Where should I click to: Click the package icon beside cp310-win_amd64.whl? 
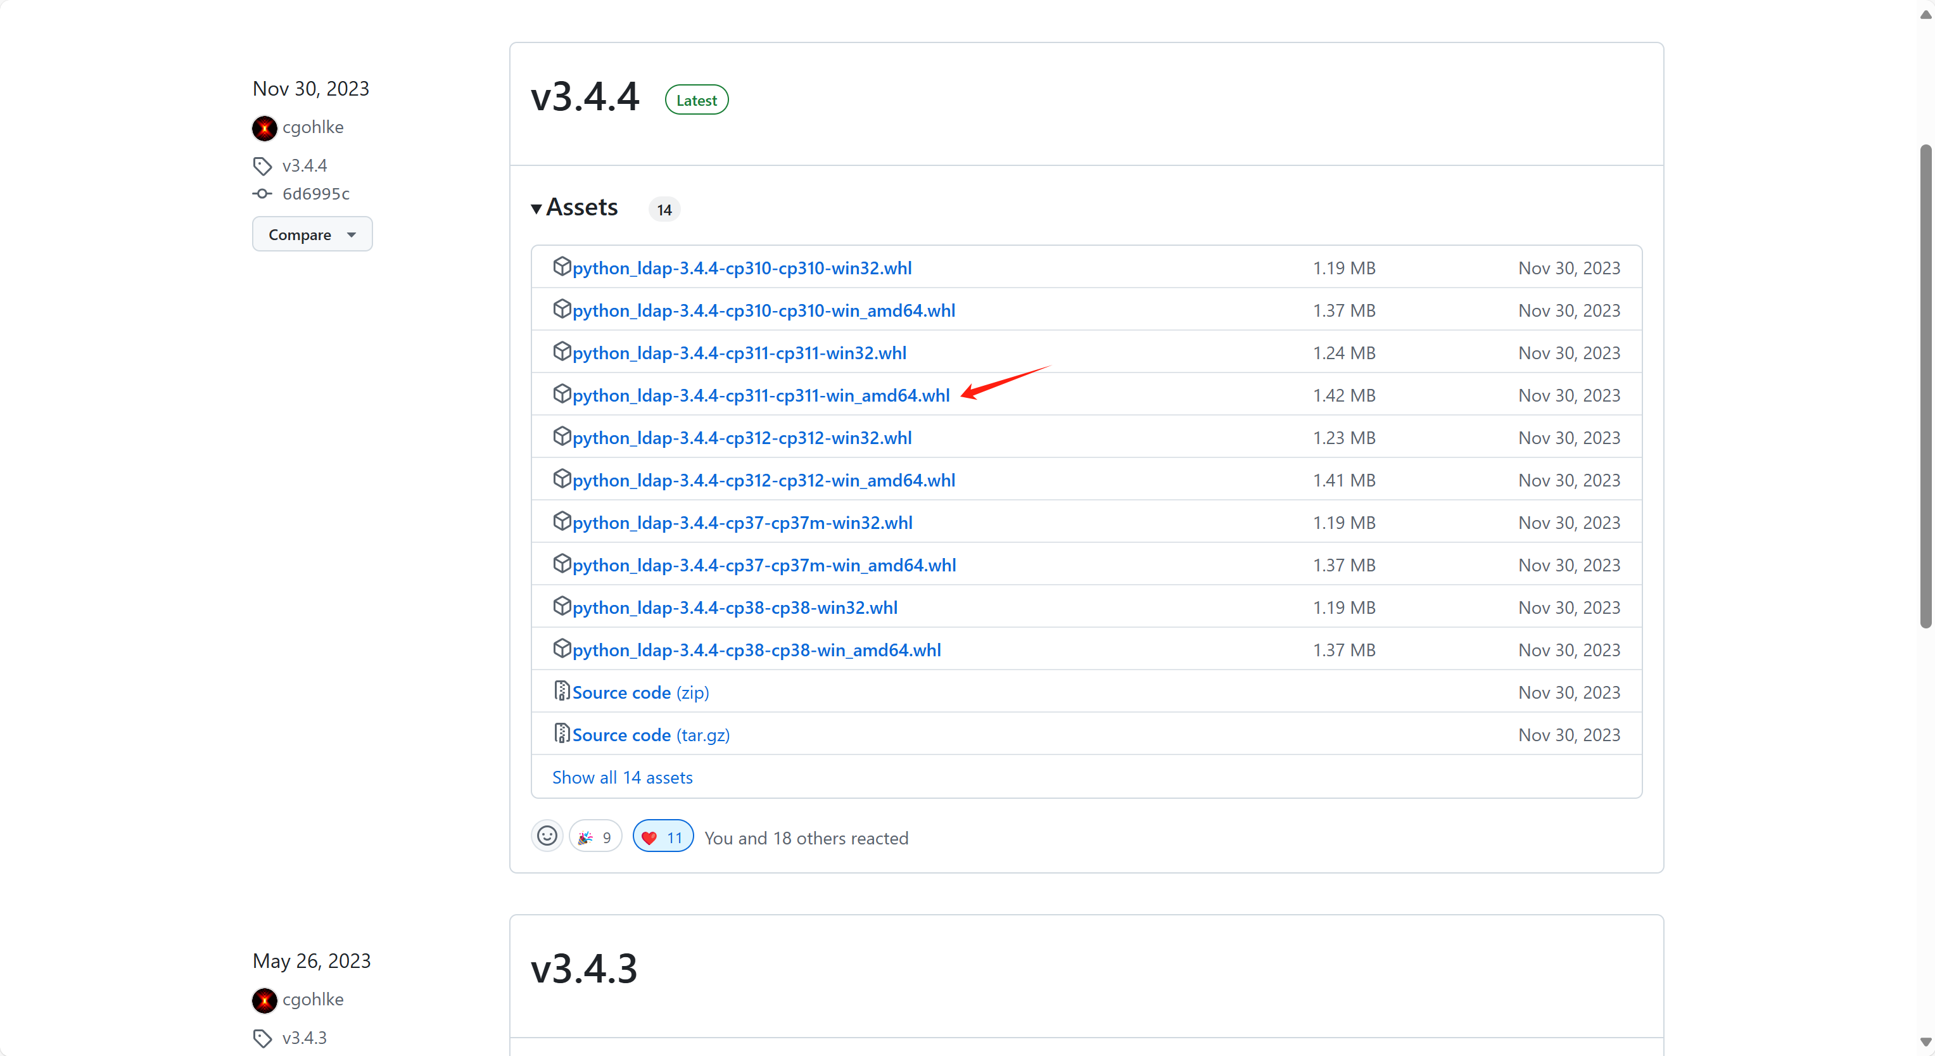tap(562, 309)
